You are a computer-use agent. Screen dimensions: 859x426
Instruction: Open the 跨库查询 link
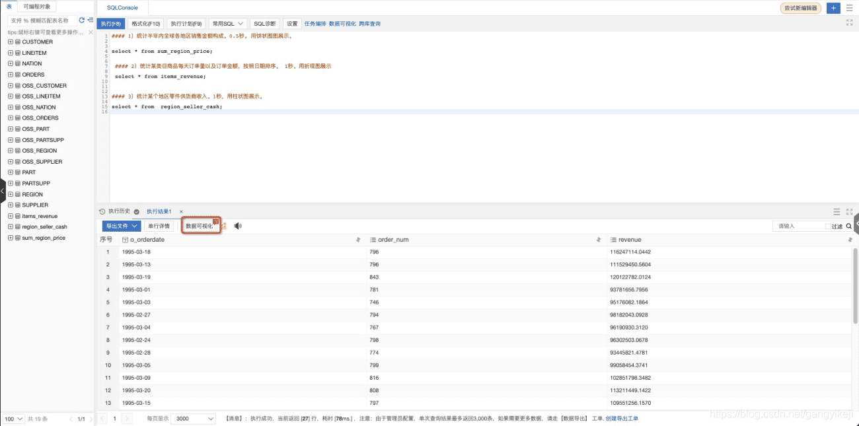[370, 23]
